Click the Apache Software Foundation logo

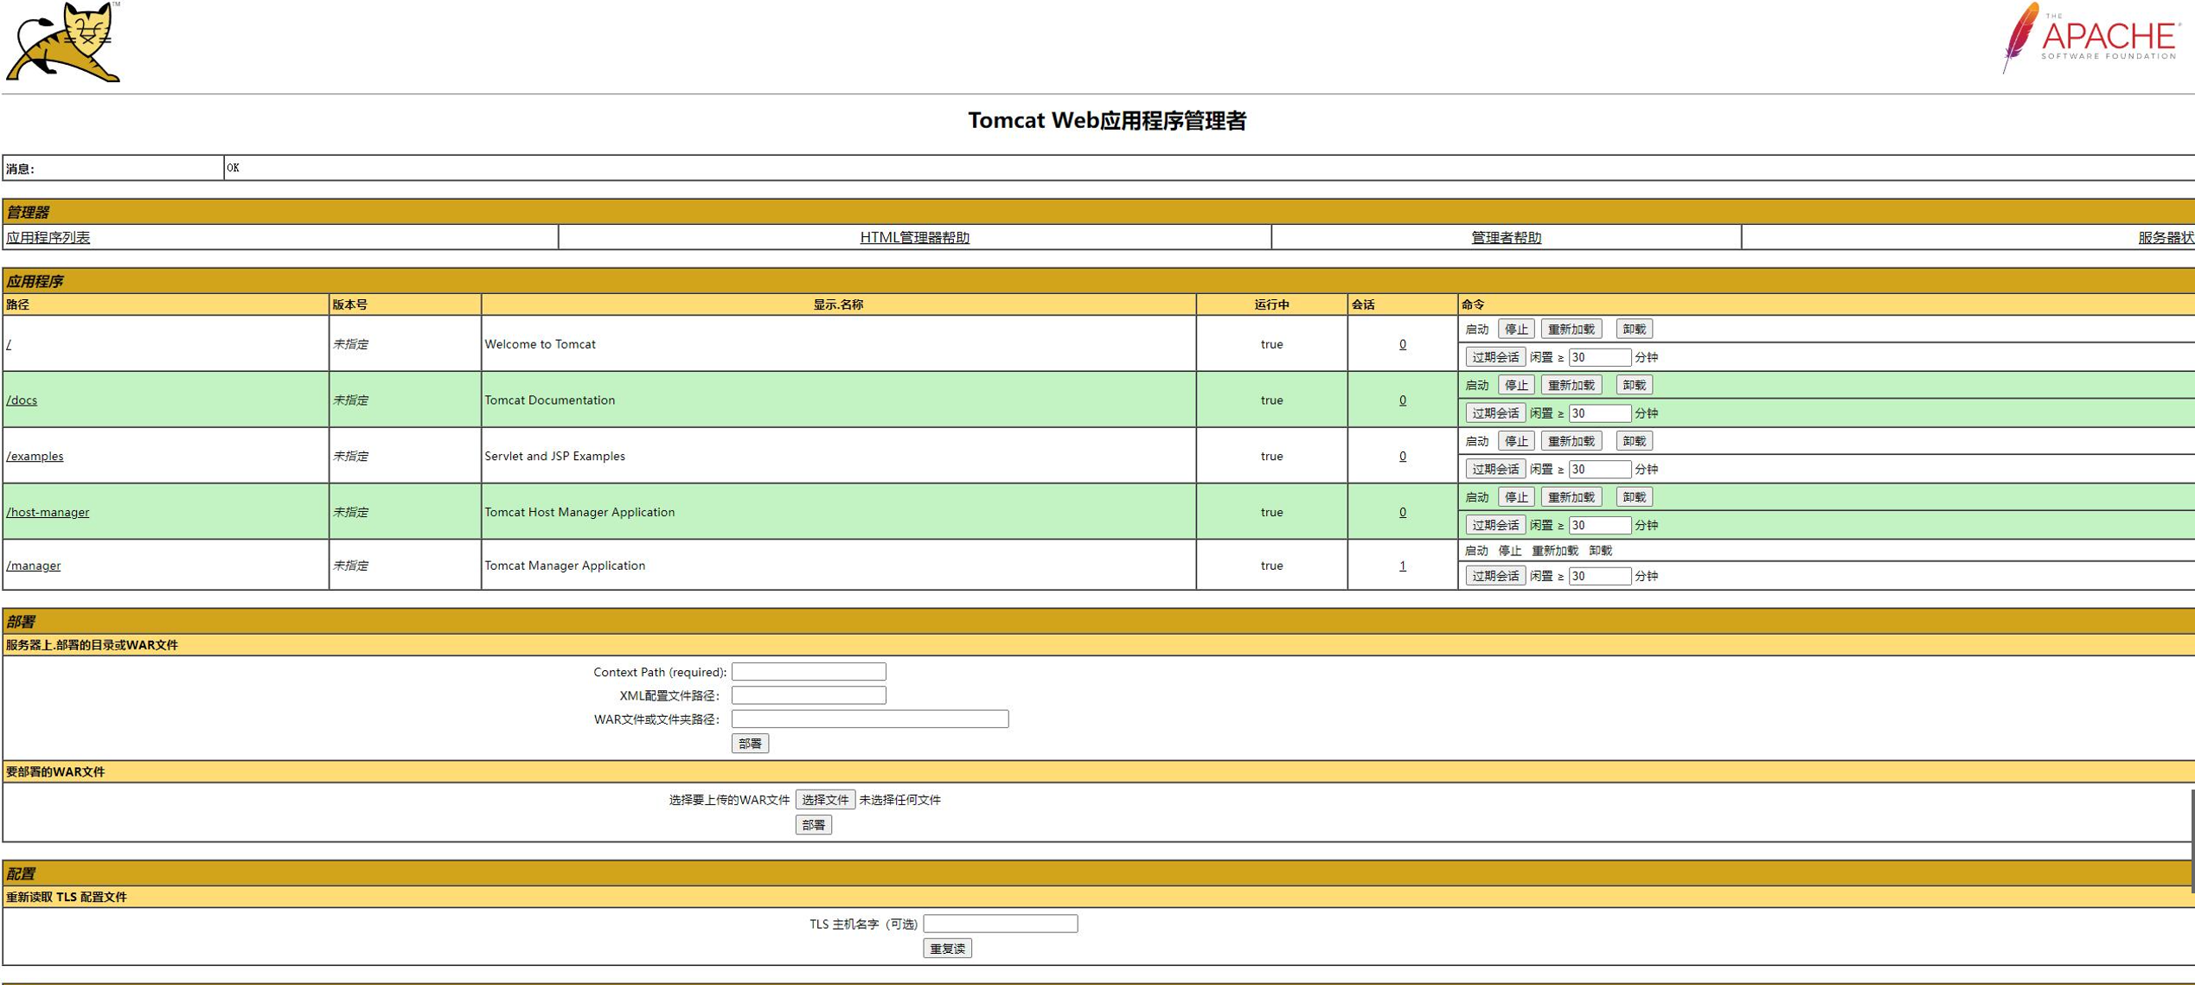2089,38
